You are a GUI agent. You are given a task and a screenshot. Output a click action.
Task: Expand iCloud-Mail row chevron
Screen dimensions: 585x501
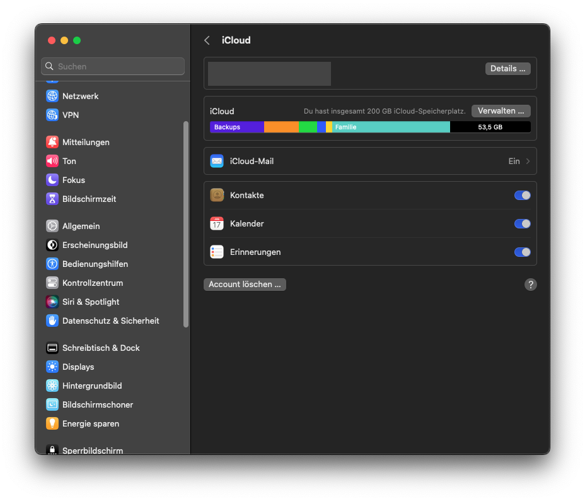(528, 162)
